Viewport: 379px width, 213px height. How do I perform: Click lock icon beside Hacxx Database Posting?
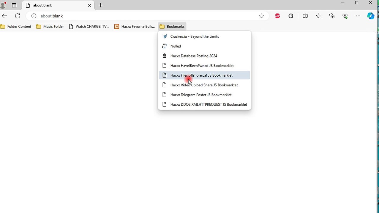coord(165,56)
